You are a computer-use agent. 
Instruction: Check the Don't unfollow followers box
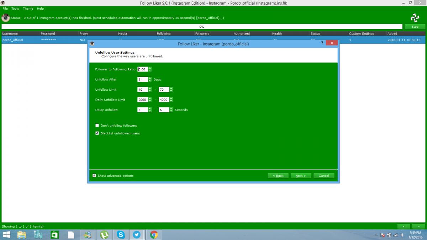click(x=97, y=126)
